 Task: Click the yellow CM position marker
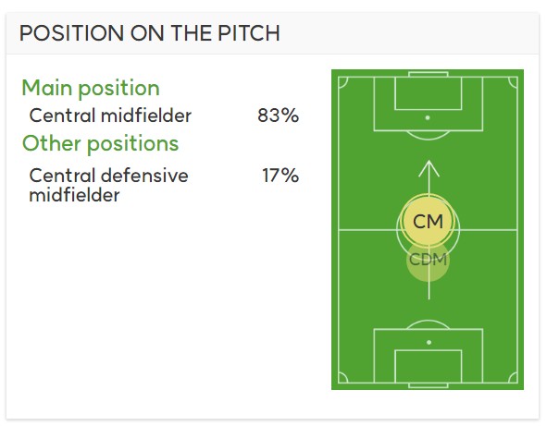428,221
